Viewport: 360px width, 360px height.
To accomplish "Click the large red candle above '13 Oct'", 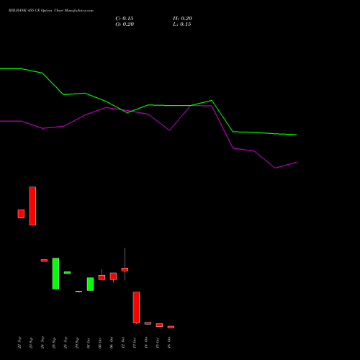I will tap(136, 307).
